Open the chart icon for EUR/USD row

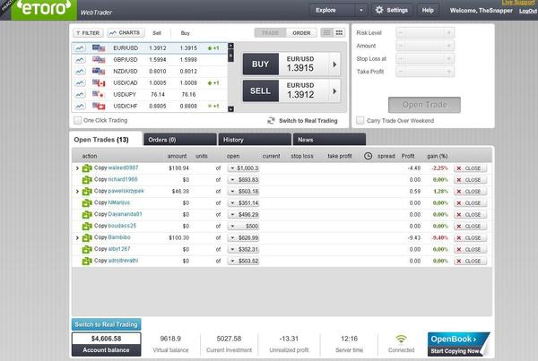(80, 48)
